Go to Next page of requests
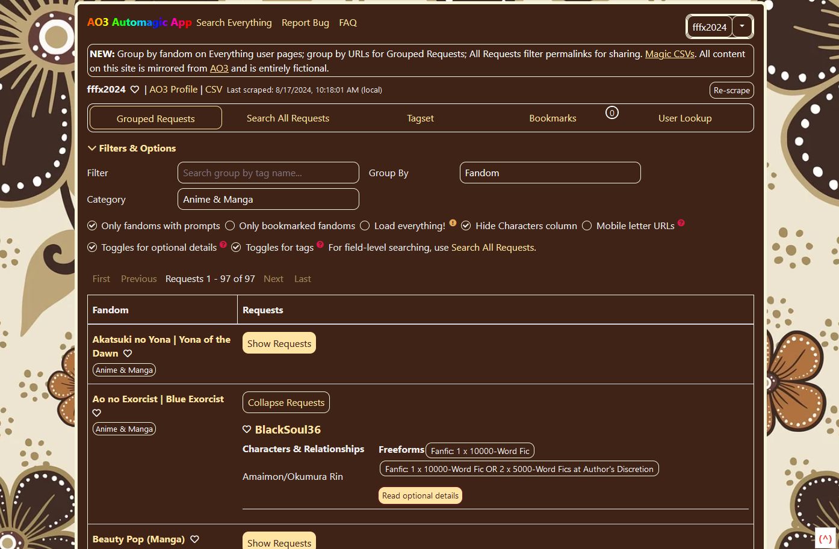The image size is (839, 549). pos(273,279)
